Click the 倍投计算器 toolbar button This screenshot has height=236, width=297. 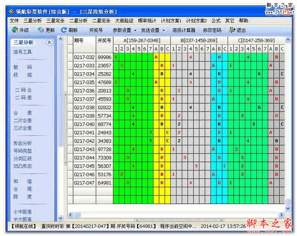click(184, 30)
